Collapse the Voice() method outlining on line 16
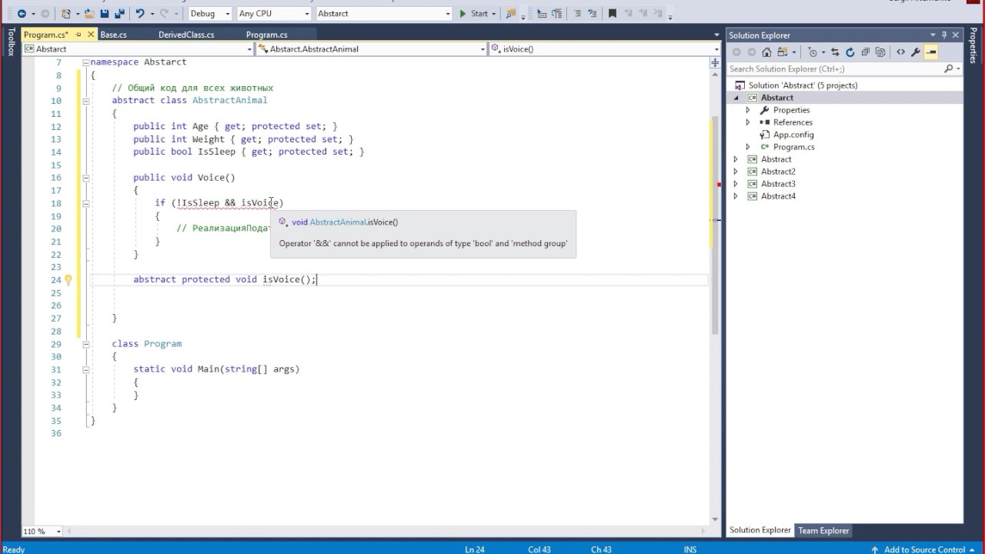Screen dimensions: 985x554 86,178
